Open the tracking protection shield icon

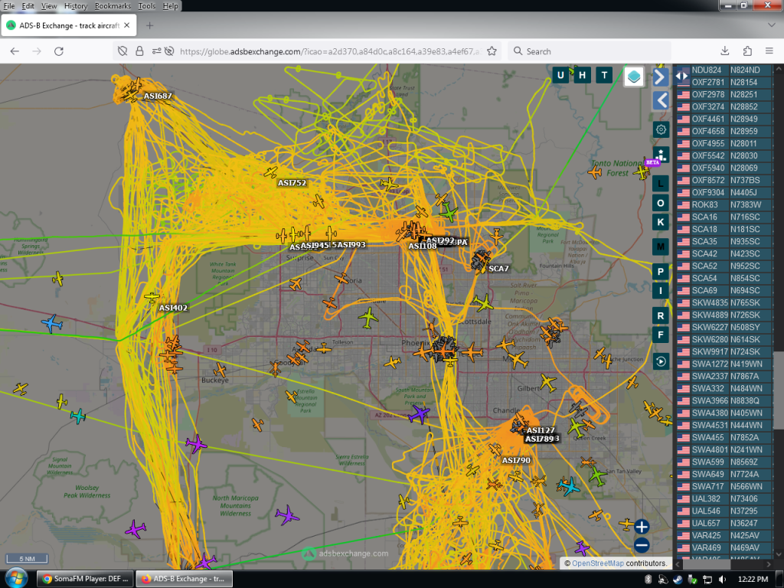122,51
